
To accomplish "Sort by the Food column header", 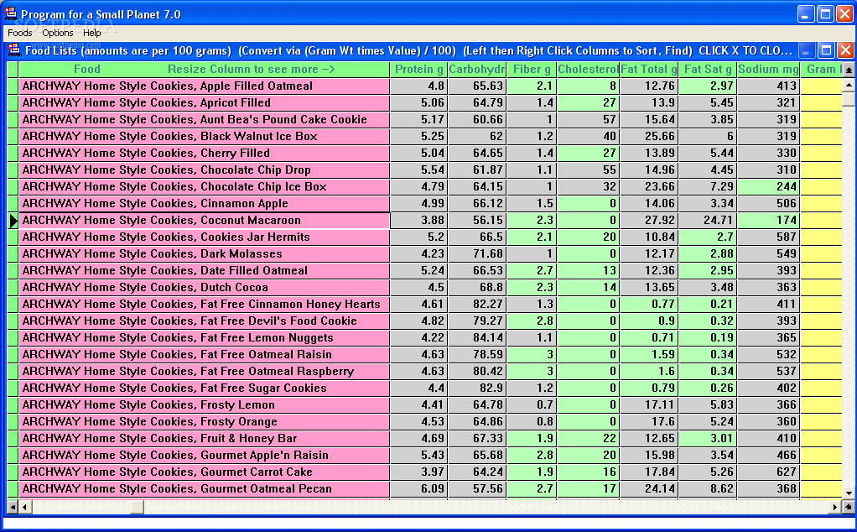I will pyautogui.click(x=204, y=70).
